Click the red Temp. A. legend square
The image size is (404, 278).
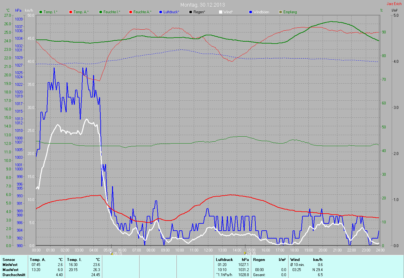click(71, 12)
